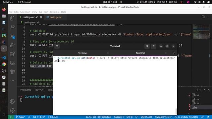Change Spaces: 4 indentation setting
This screenshot has width=212, height=119.
(x=119, y=117)
